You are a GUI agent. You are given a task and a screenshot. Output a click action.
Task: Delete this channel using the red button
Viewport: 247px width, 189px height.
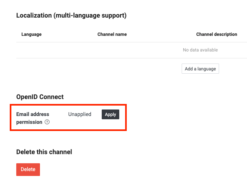coord(28,169)
